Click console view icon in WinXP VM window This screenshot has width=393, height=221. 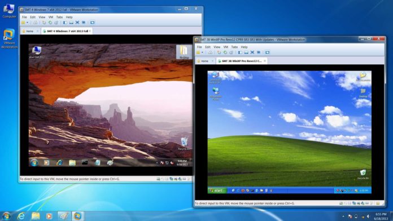pos(268,52)
